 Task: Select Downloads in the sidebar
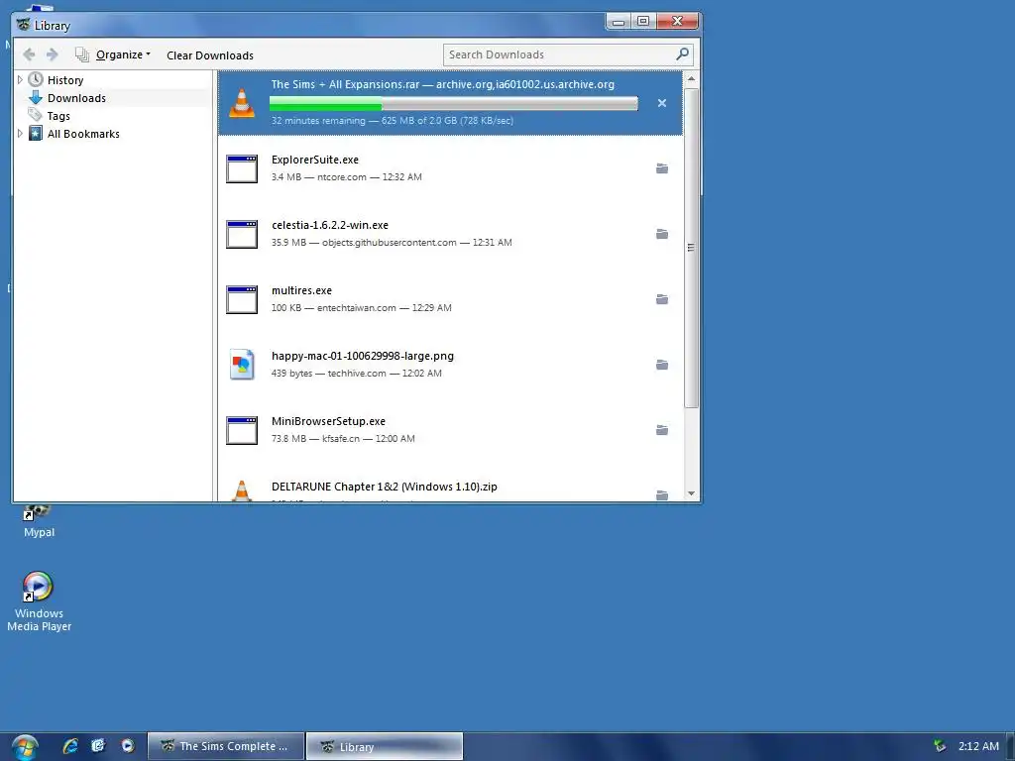[x=76, y=98]
